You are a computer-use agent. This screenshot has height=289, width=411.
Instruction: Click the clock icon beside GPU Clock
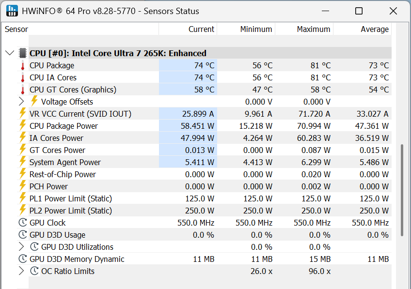point(22,223)
